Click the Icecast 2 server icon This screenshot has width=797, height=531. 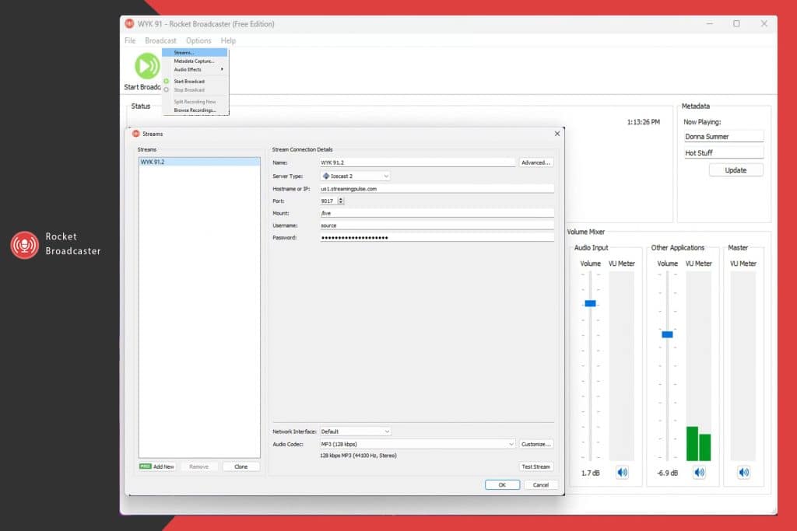pyautogui.click(x=326, y=176)
